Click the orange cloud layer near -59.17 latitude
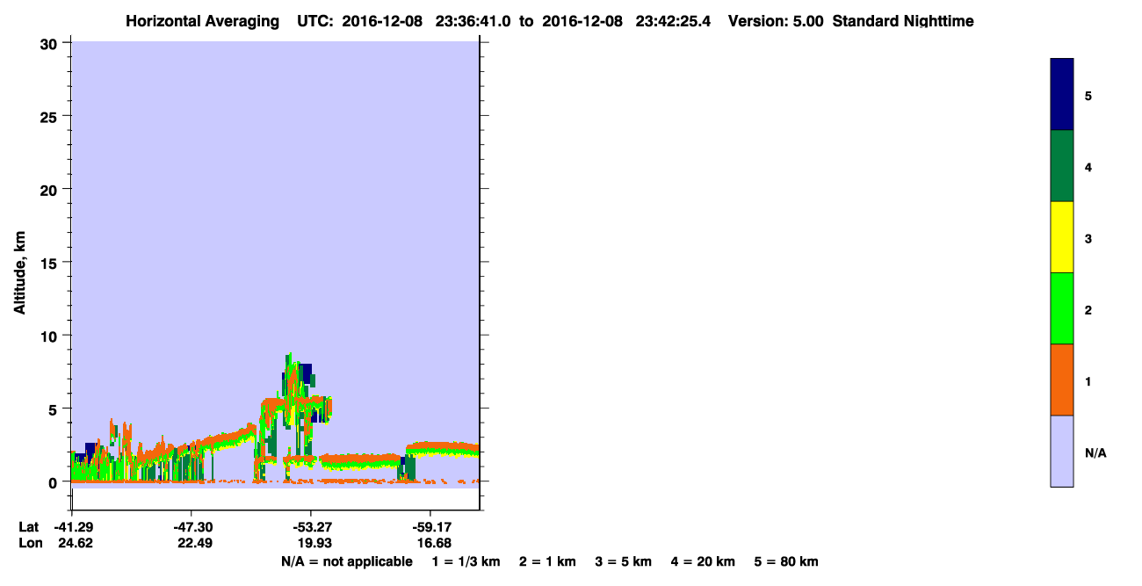 point(442,449)
